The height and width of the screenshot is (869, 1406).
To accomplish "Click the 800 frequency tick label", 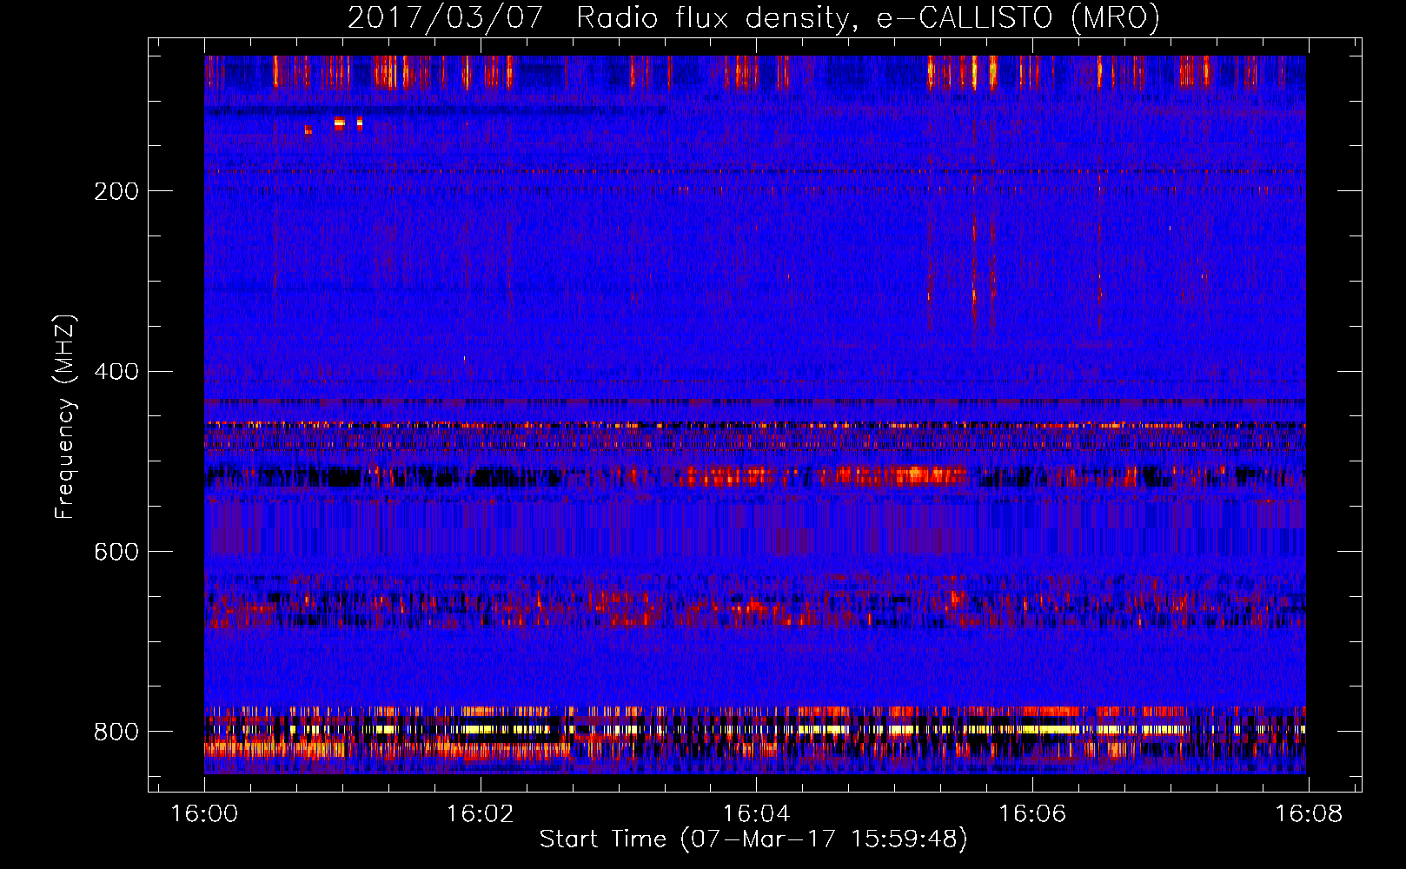I will coord(116,733).
